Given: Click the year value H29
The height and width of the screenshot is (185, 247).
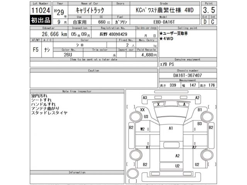Looking at the screenshot, I should tap(59, 12).
